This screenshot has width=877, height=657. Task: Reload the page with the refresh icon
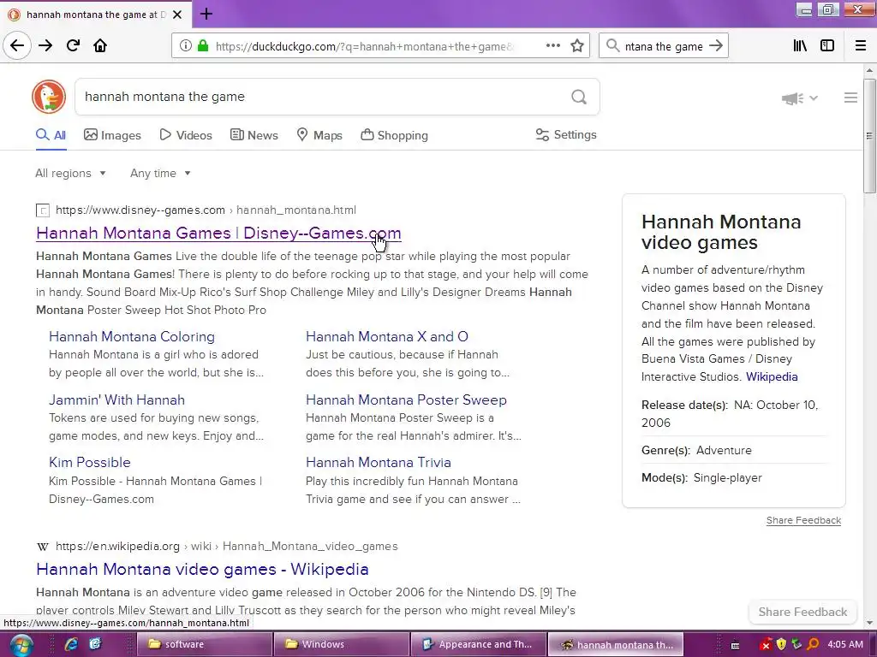[x=73, y=46]
